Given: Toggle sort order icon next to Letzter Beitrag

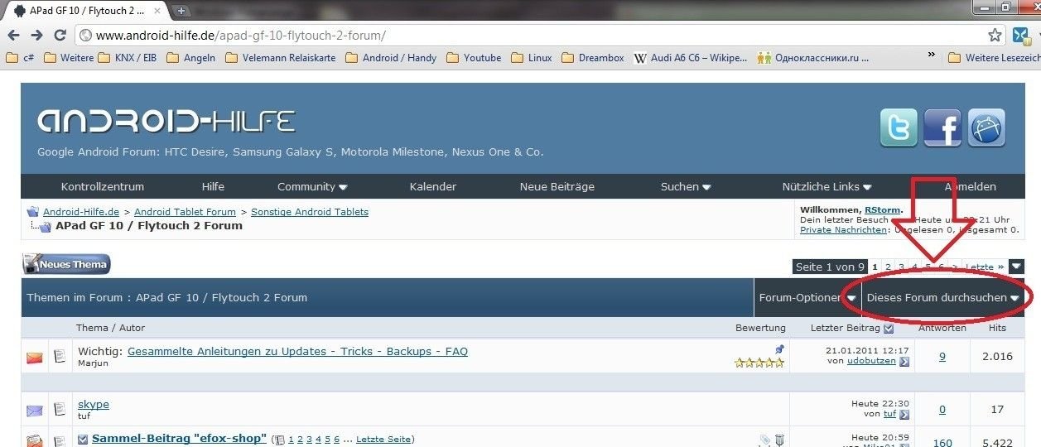Looking at the screenshot, I should pos(889,329).
